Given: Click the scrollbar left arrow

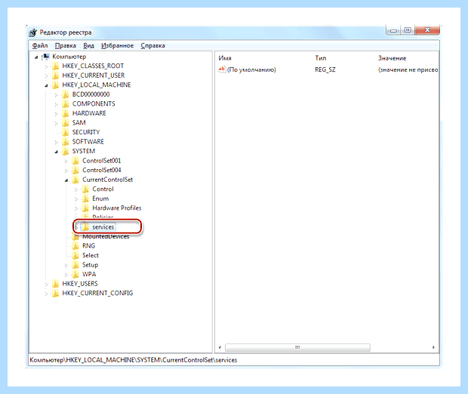Looking at the screenshot, I should 220,347.
